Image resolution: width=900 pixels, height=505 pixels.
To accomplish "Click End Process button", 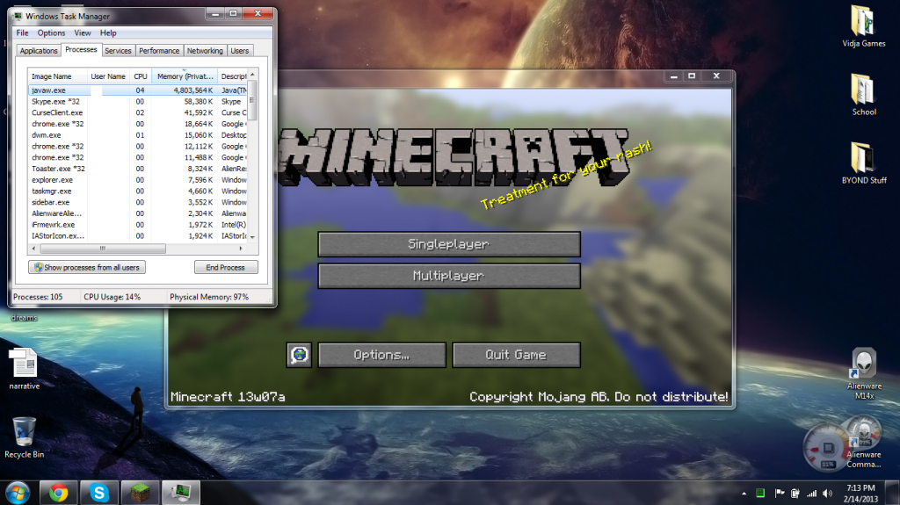I will (x=226, y=267).
